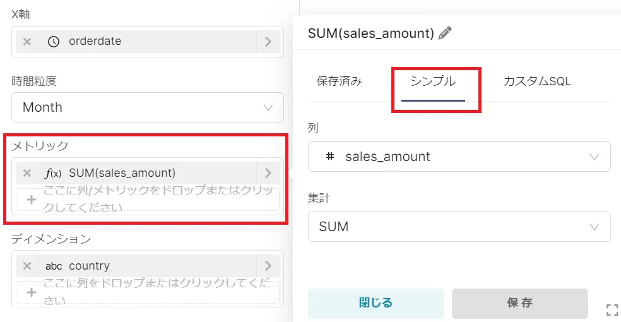Click the clock icon beside orderdate

[54, 42]
